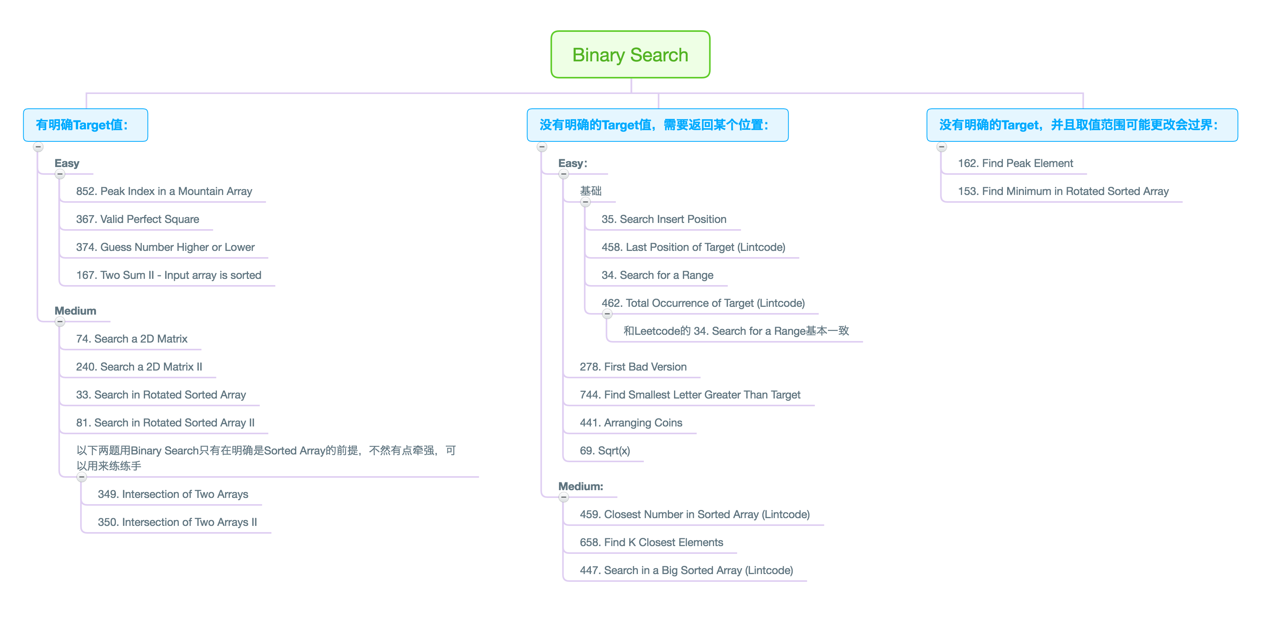
Task: Select the 有明确Target值 main topic box
Action: click(86, 125)
